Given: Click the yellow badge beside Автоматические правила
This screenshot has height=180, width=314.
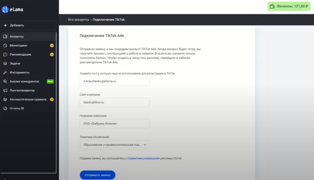Looking at the screenshot, I should click(51, 99).
